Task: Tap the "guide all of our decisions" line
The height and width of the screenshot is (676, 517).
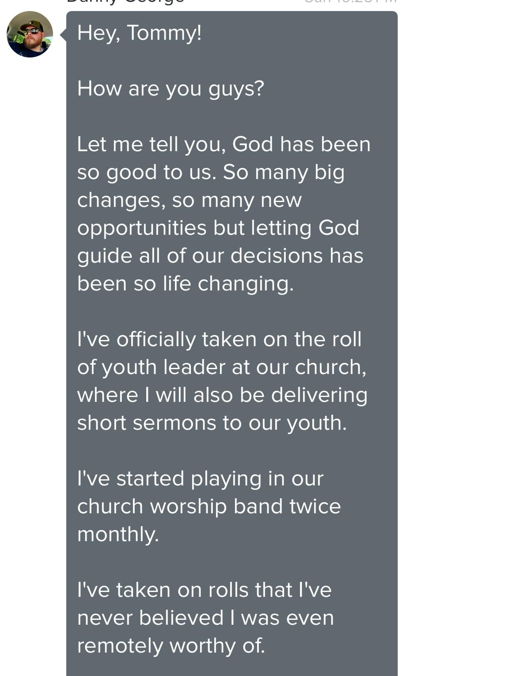Action: tap(220, 256)
